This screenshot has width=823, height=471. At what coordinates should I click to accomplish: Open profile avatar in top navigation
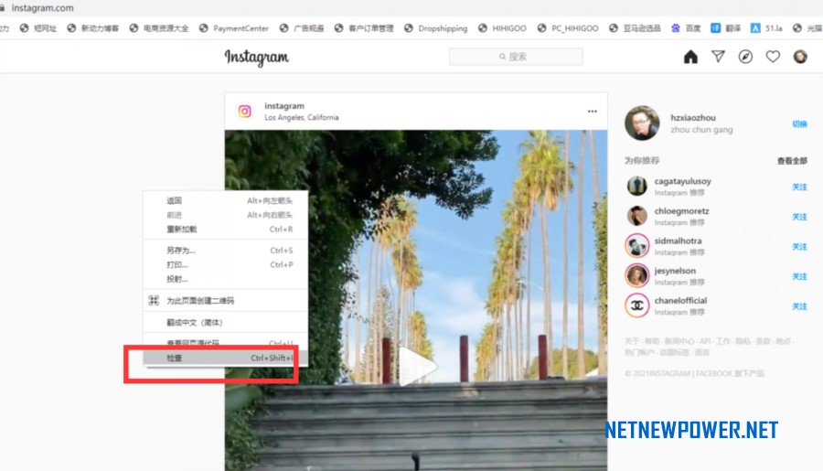800,57
